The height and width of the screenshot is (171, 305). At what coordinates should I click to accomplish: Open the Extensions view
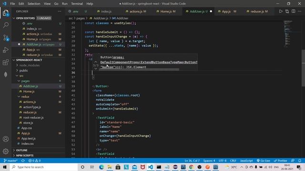[x=6, y=62]
